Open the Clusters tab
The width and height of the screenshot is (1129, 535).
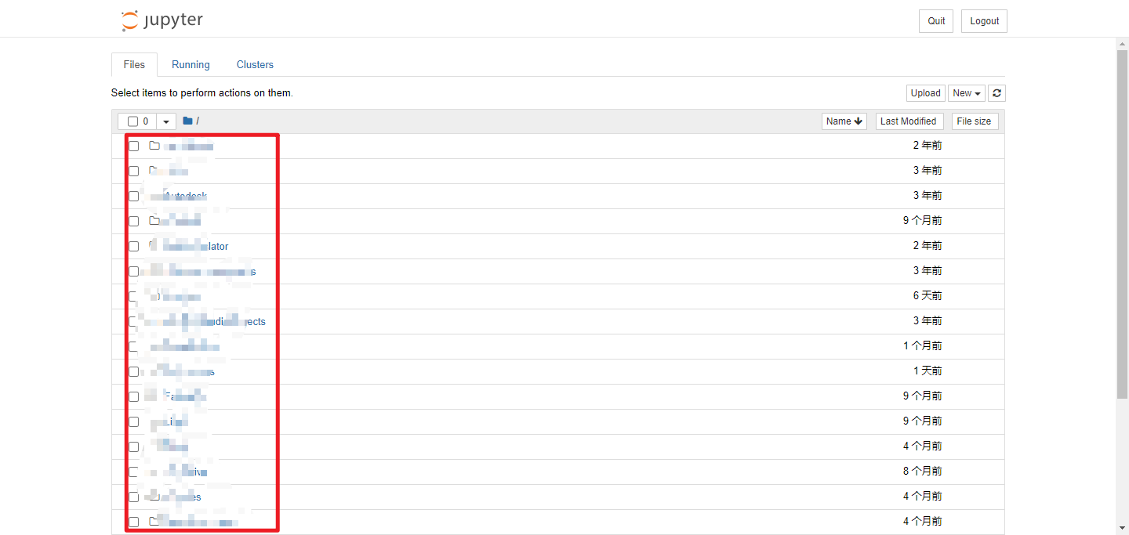click(x=255, y=65)
